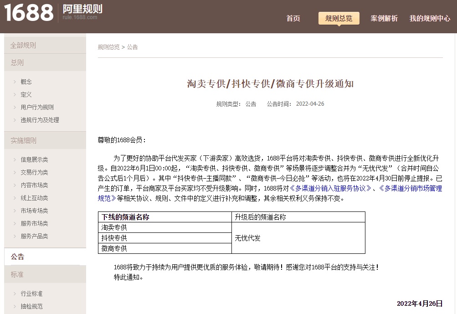Click the 特此通知 closing text

pos(128,277)
